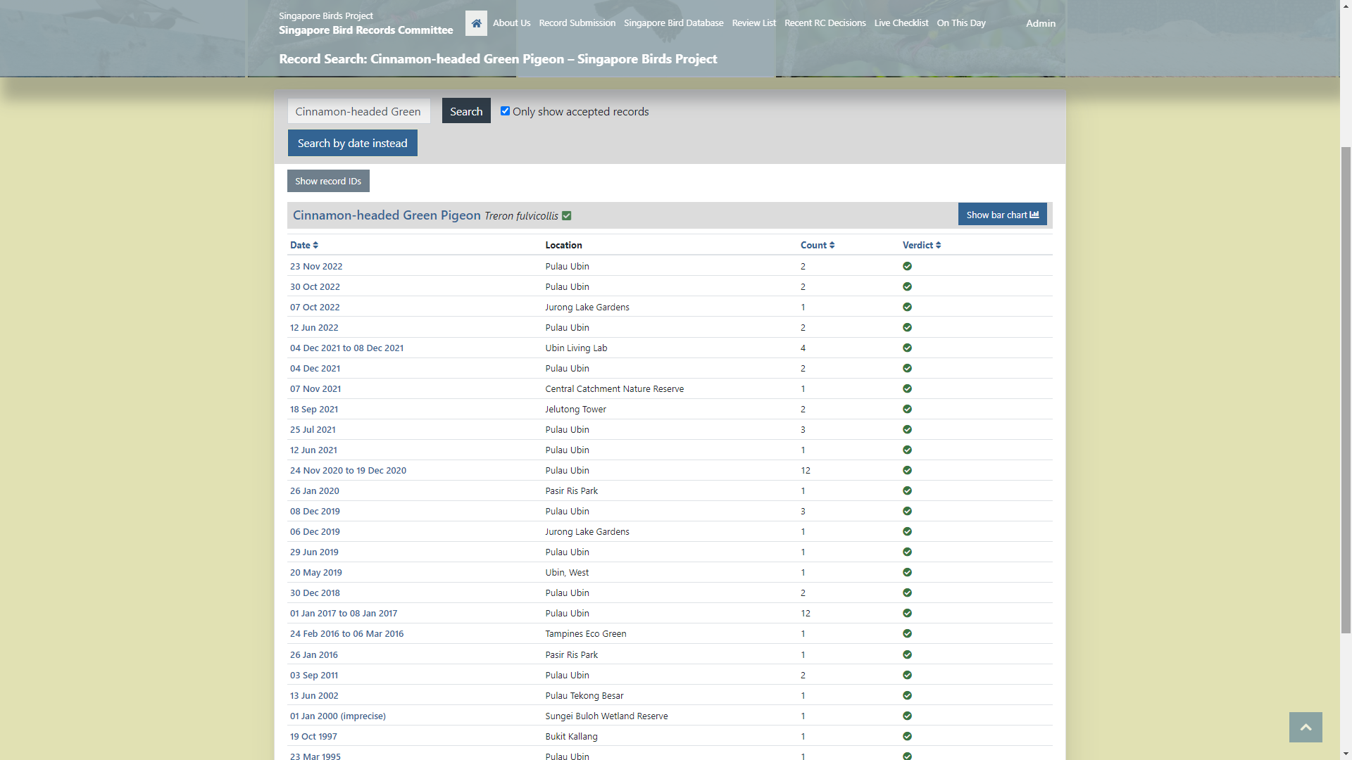The width and height of the screenshot is (1352, 760).
Task: Click the species name search field
Action: click(358, 111)
